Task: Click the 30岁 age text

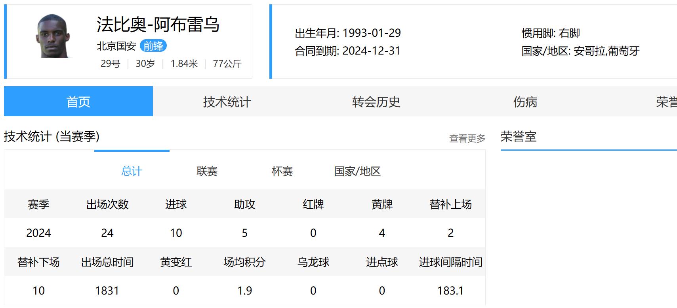Action: (x=145, y=64)
